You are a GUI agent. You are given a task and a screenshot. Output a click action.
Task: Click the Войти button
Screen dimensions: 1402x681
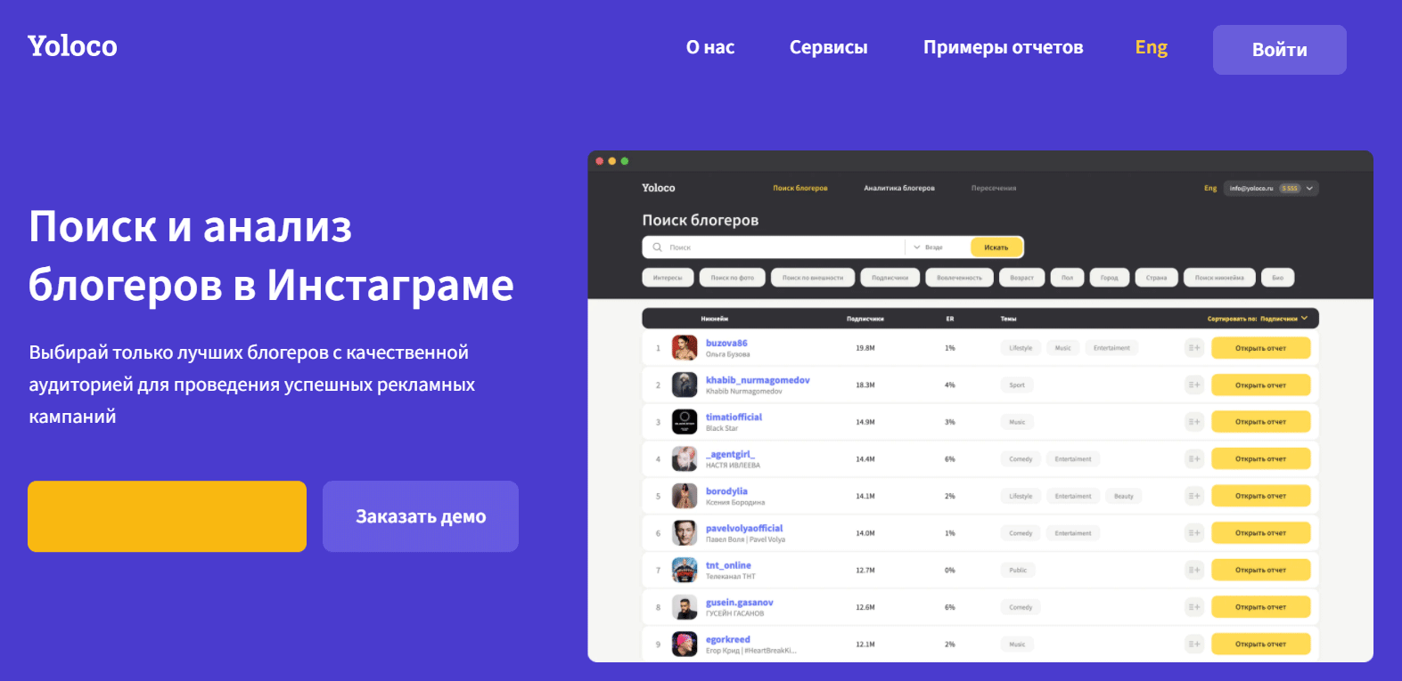[1279, 50]
